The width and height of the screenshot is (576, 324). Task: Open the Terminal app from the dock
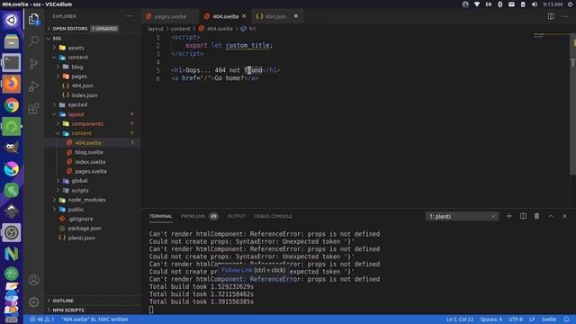[x=12, y=62]
